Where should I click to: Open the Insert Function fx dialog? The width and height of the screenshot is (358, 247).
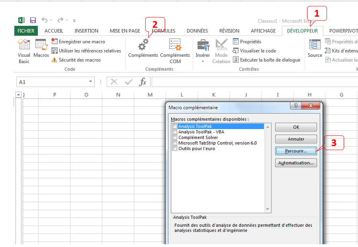click(x=143, y=82)
